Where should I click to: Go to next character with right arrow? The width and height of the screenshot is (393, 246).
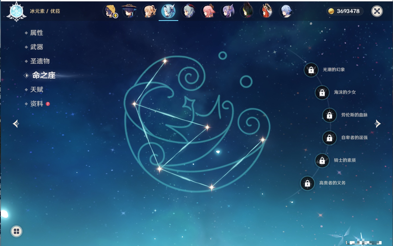click(377, 124)
